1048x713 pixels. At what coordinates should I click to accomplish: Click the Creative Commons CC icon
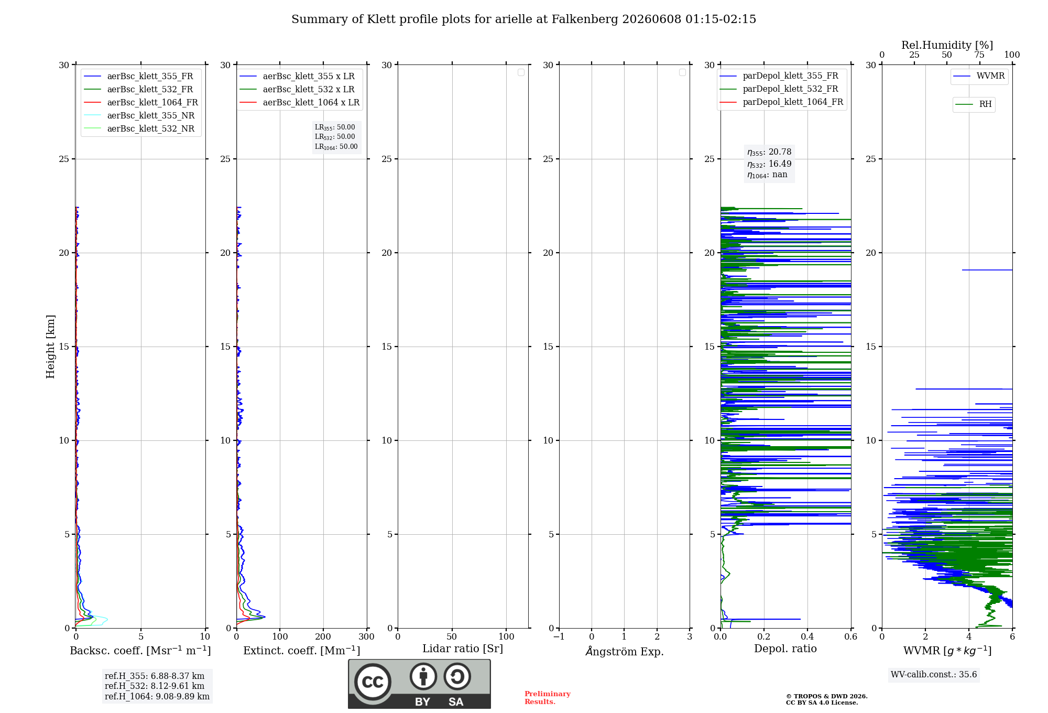coord(373,682)
